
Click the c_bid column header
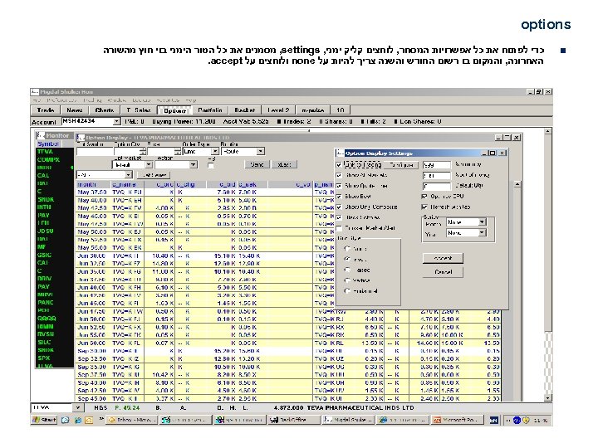[222, 185]
